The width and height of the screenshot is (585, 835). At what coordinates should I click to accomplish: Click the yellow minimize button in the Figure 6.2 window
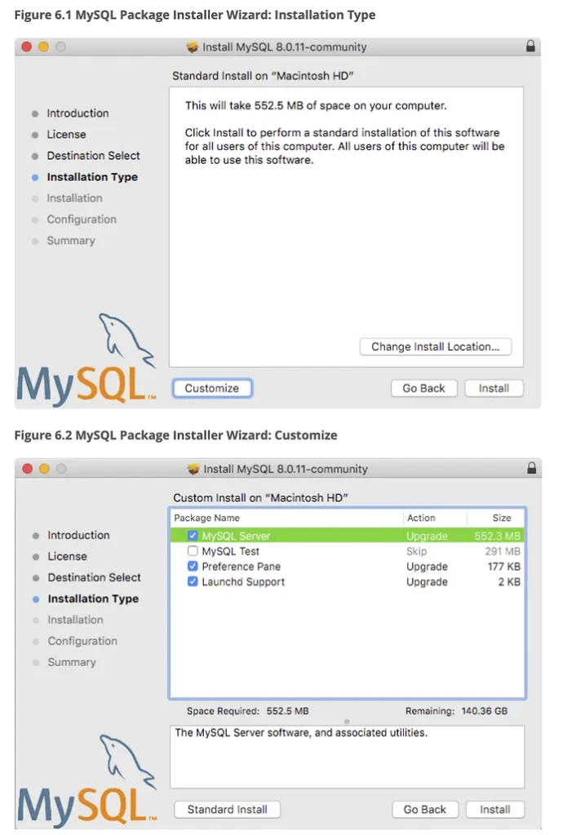pyautogui.click(x=44, y=469)
